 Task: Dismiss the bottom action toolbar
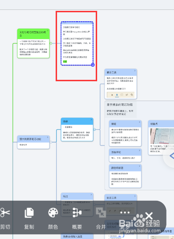tap(149, 215)
